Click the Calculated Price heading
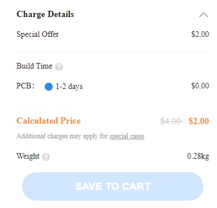This screenshot has height=208, width=217. 49,121
